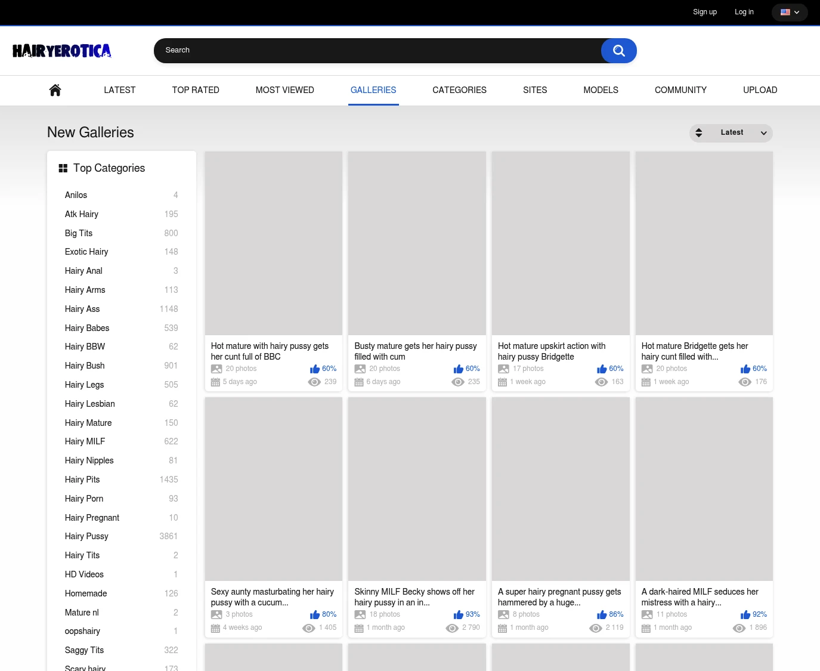Click the site logo in the header

click(62, 51)
